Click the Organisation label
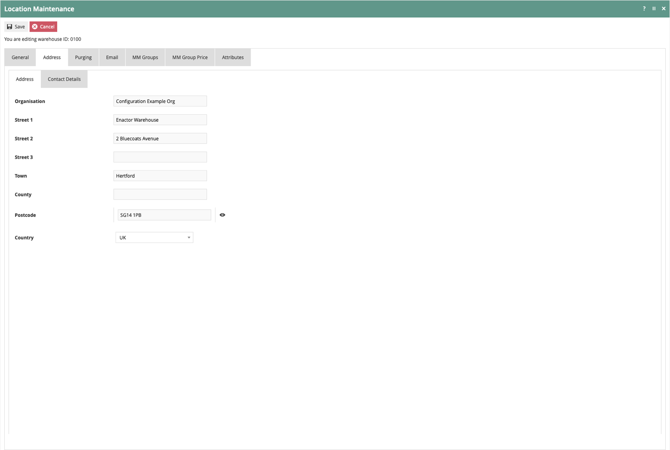 30,101
